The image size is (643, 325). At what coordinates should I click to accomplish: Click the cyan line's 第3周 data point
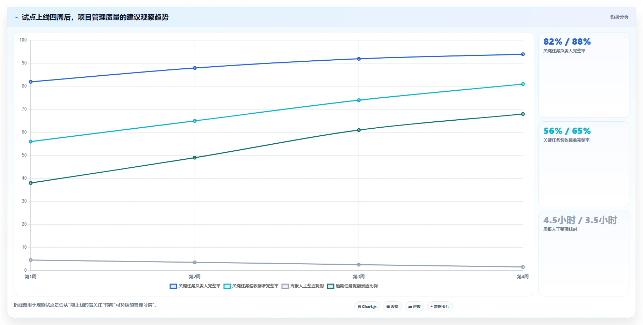click(359, 100)
